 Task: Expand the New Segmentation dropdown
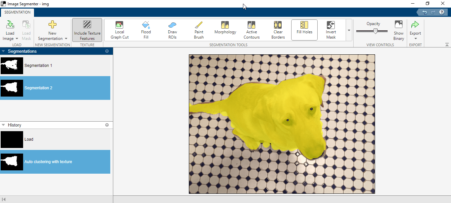(x=52, y=30)
